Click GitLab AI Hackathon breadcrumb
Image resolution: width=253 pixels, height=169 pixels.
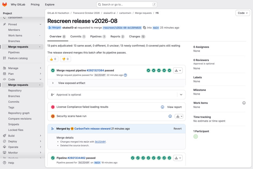pyautogui.click(x=58, y=13)
